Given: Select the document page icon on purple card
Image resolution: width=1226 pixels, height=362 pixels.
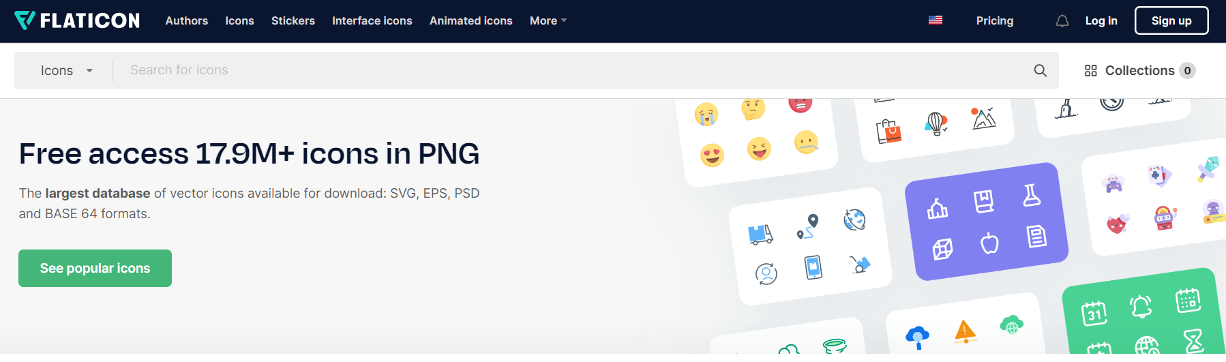Looking at the screenshot, I should pos(1036,237).
